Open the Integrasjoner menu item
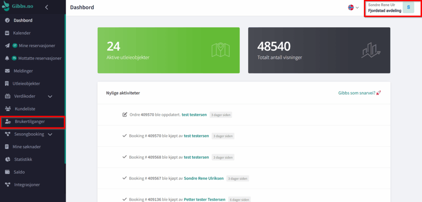The width and height of the screenshot is (422, 202). pos(27,185)
